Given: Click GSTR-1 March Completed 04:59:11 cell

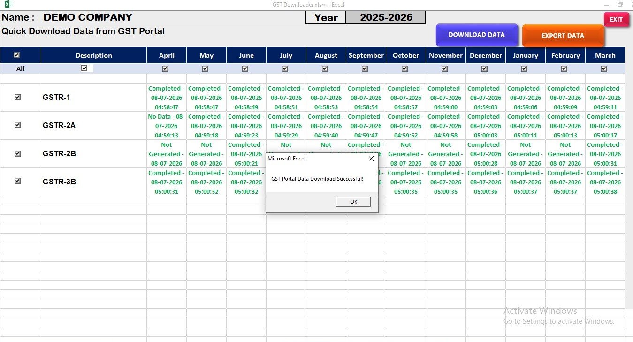Looking at the screenshot, I should click(605, 98).
